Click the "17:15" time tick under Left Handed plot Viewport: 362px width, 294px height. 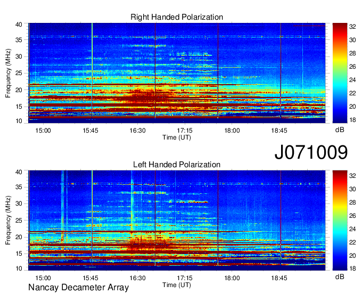pos(185,278)
